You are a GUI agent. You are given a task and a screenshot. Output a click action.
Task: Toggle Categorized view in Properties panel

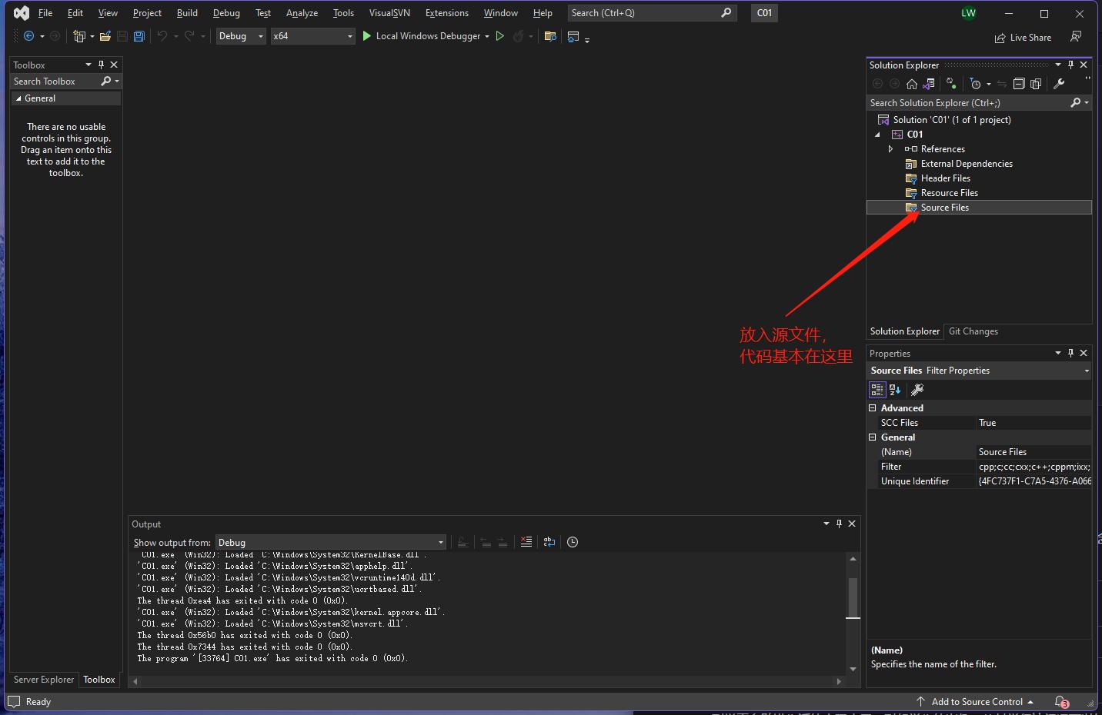coord(877,390)
